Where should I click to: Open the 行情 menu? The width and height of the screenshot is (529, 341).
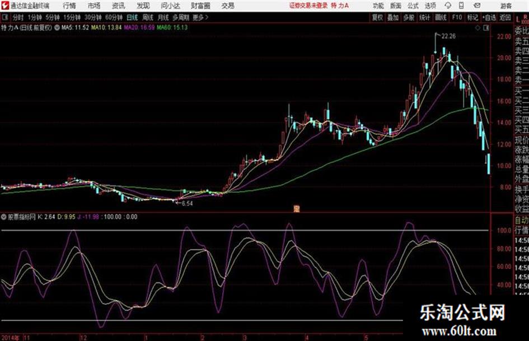tap(69, 6)
